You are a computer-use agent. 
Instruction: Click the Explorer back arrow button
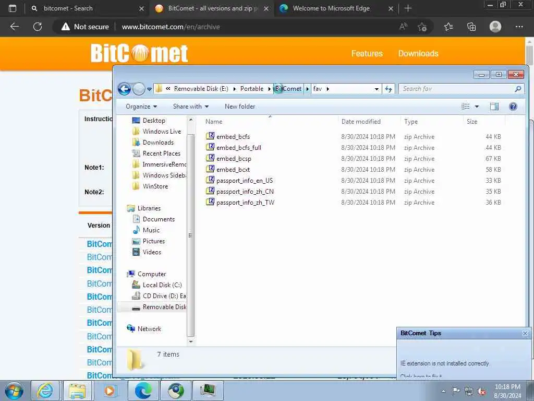tap(124, 89)
